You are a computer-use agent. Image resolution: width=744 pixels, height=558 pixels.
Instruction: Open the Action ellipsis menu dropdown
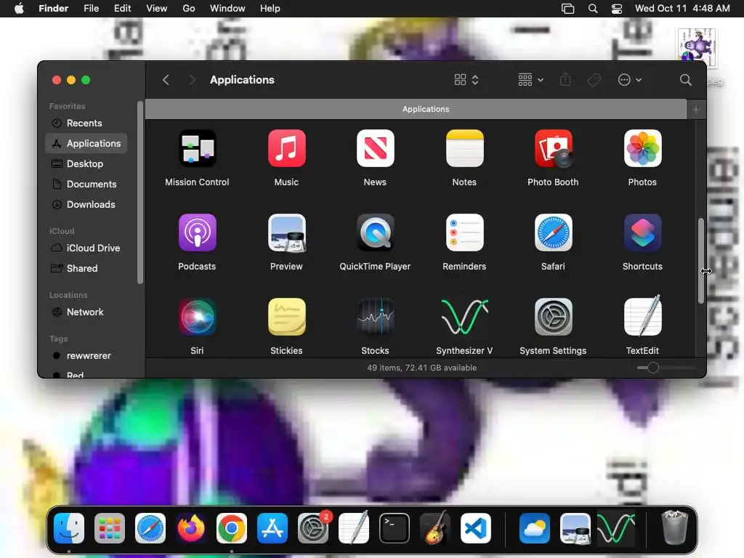(x=630, y=80)
